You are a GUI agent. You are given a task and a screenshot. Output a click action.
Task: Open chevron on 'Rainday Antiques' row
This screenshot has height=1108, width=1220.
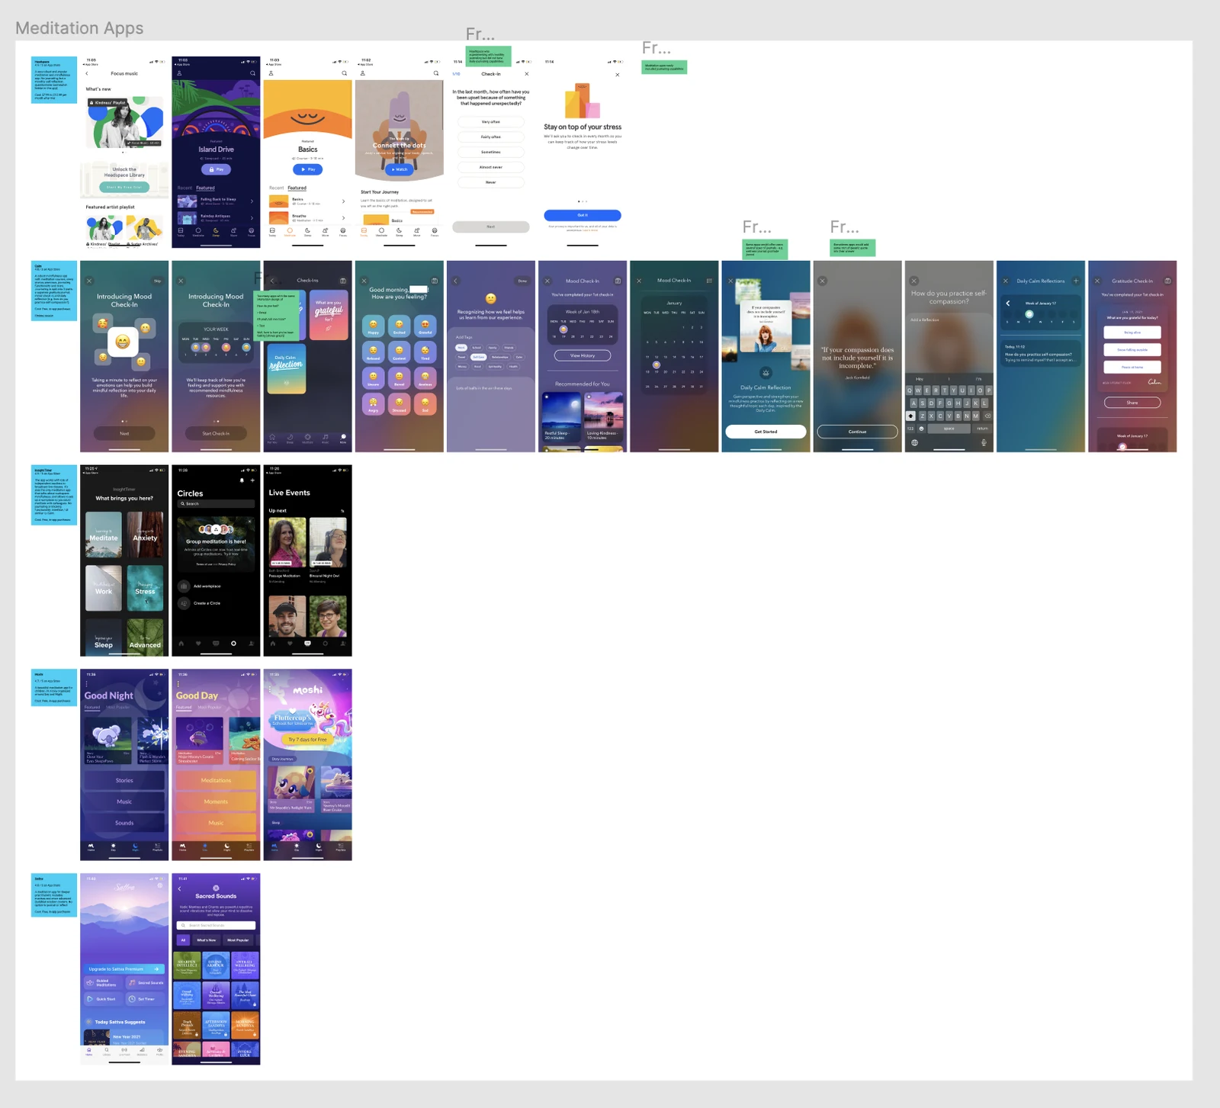pyautogui.click(x=252, y=218)
